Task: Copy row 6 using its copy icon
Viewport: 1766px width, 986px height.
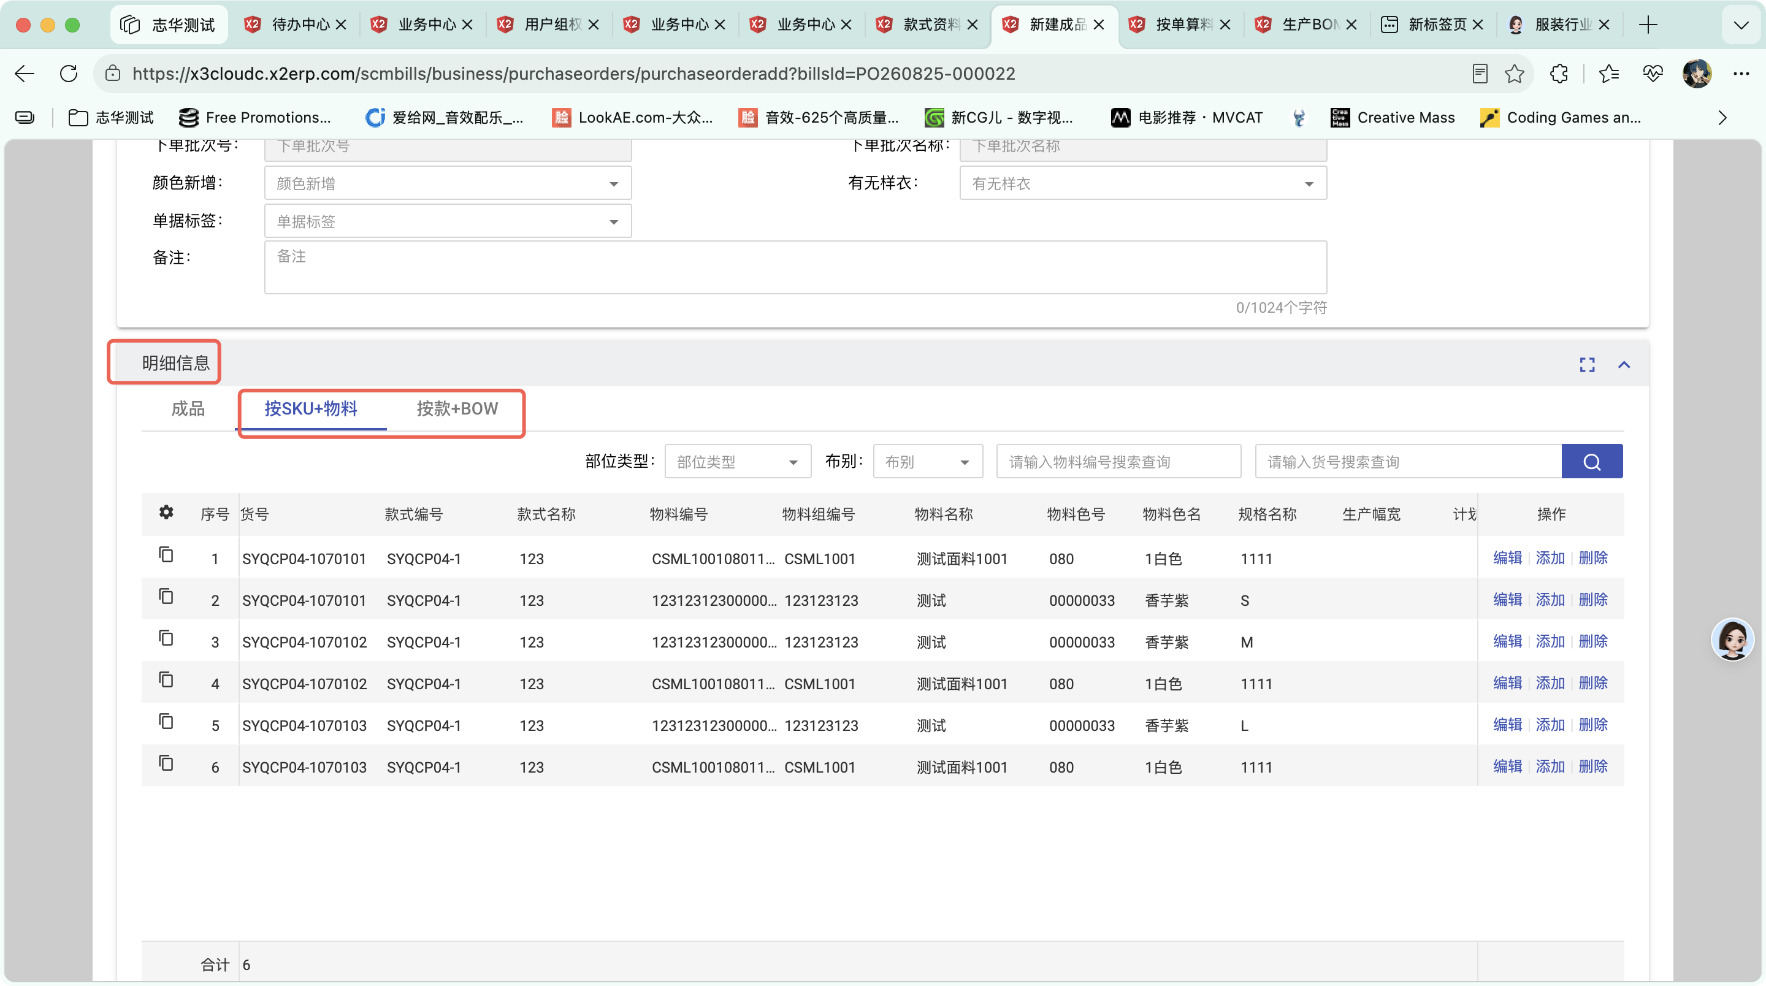Action: [166, 763]
